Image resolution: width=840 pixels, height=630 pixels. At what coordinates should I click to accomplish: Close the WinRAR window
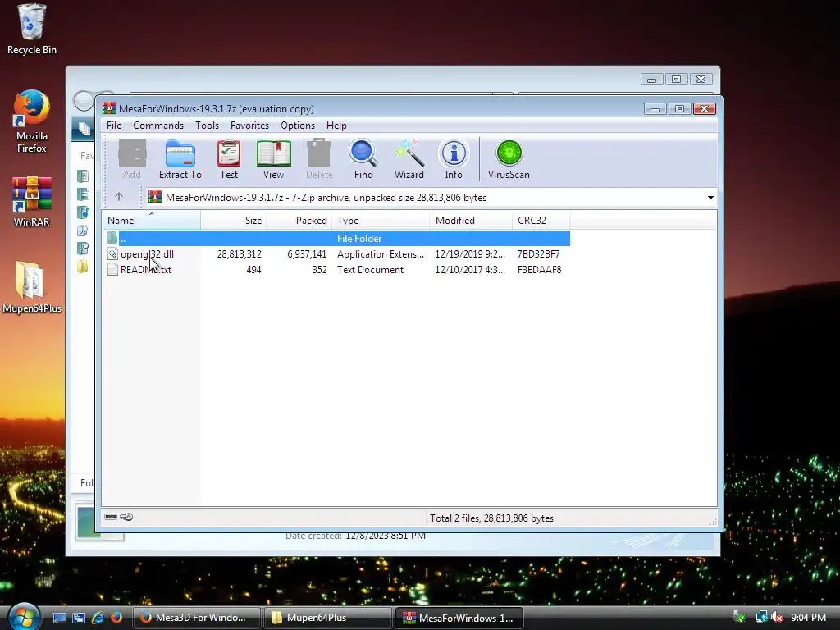pyautogui.click(x=705, y=109)
